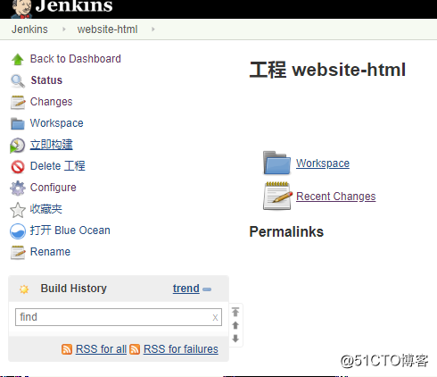Click the Rename notepad icon
This screenshot has width=437, height=377.
click(18, 253)
